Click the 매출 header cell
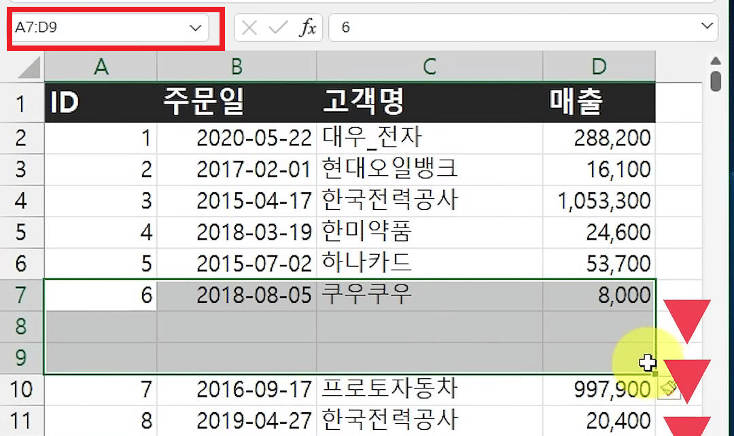734x436 pixels. coord(599,103)
